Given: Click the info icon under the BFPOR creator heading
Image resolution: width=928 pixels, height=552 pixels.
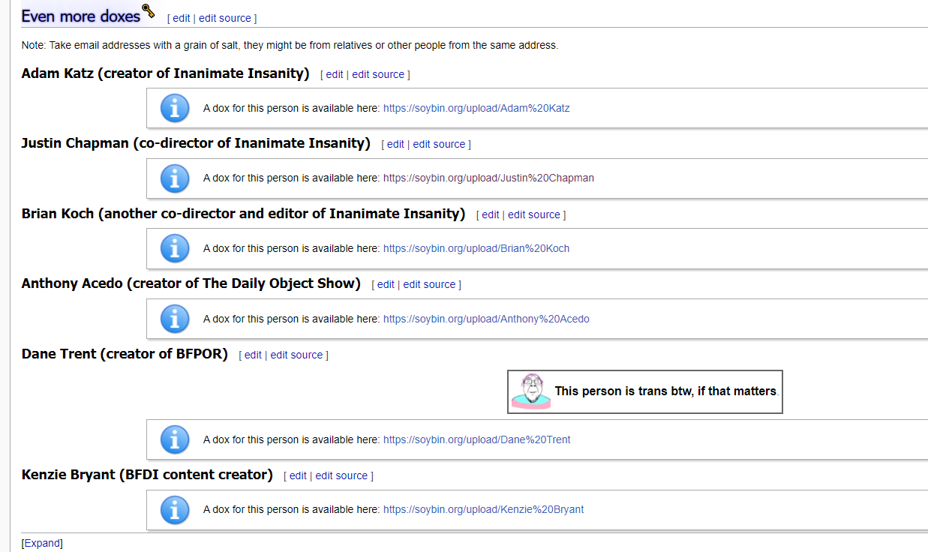Looking at the screenshot, I should click(175, 439).
